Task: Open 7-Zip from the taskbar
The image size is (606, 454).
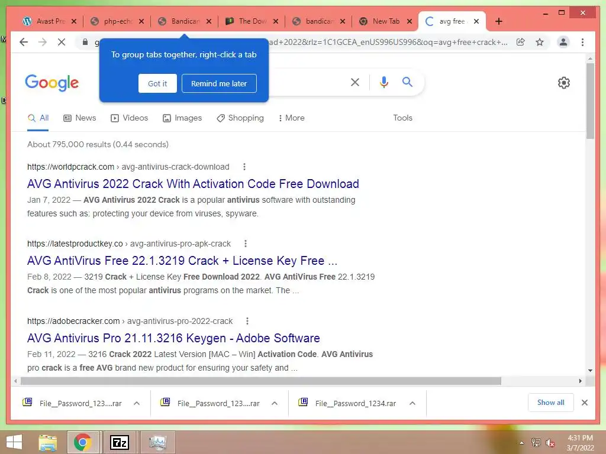Action: coord(119,442)
